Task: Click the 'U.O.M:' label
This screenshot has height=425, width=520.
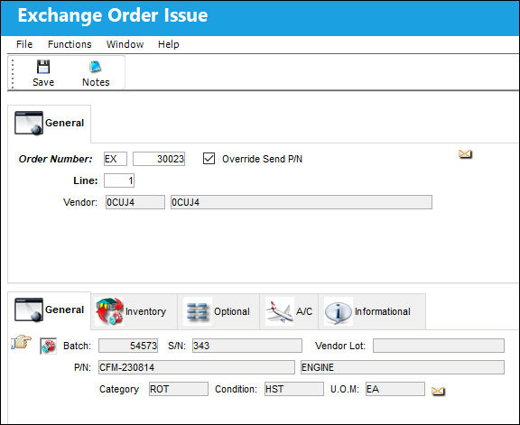Action: click(x=345, y=389)
